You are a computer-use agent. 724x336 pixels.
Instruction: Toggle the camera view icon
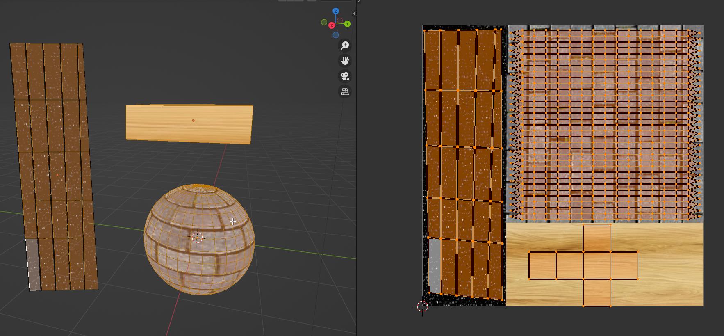(345, 76)
